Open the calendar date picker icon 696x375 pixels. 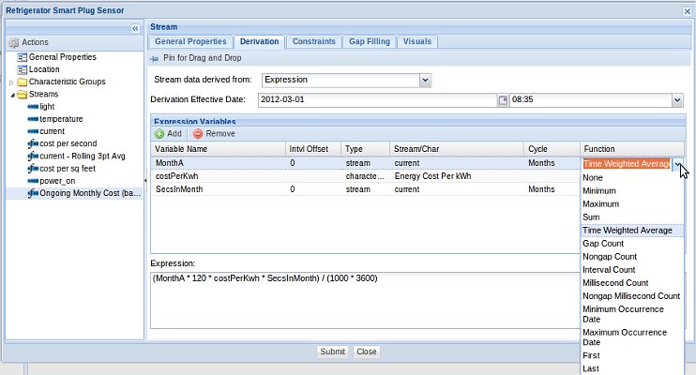(x=503, y=99)
